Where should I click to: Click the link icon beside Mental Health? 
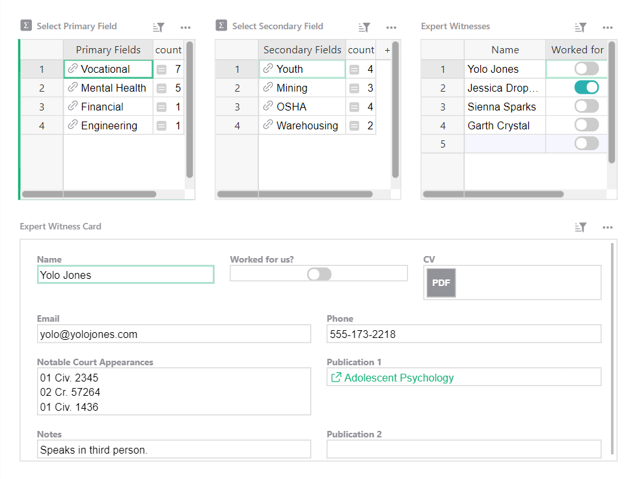[72, 87]
